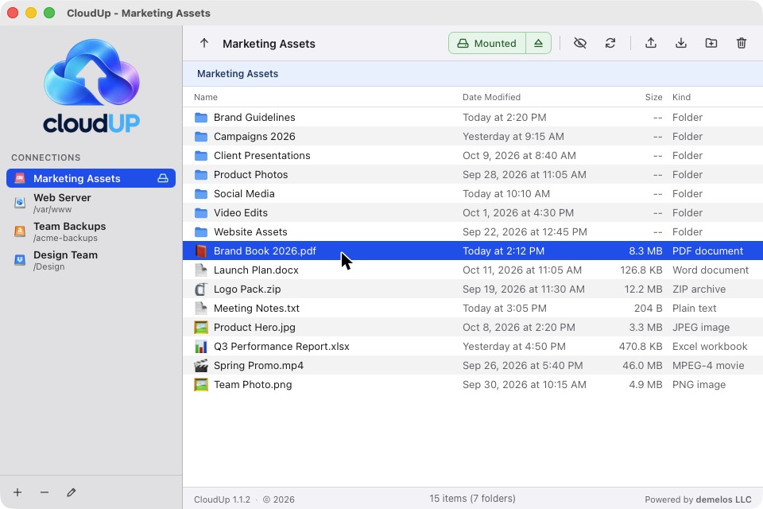Image resolution: width=763 pixels, height=509 pixels.
Task: Click the Q3 Report spreadsheet chart icon
Action: point(201,346)
